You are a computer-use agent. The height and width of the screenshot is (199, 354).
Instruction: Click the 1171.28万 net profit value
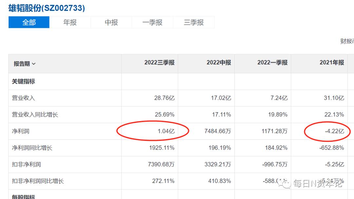(x=275, y=131)
